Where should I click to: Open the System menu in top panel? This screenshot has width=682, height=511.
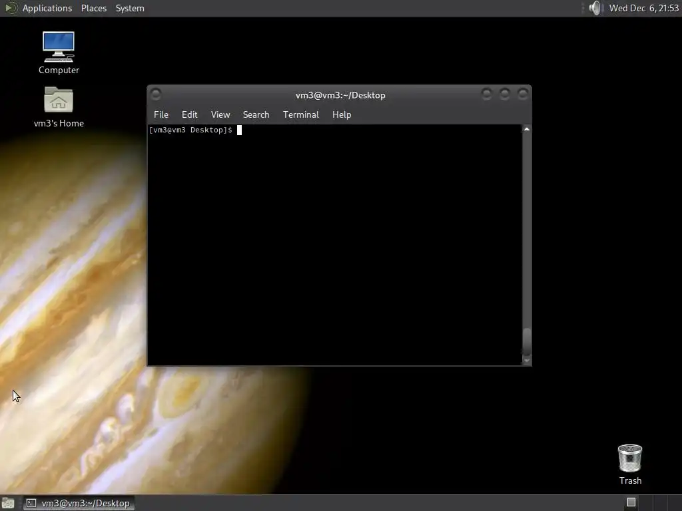click(130, 8)
